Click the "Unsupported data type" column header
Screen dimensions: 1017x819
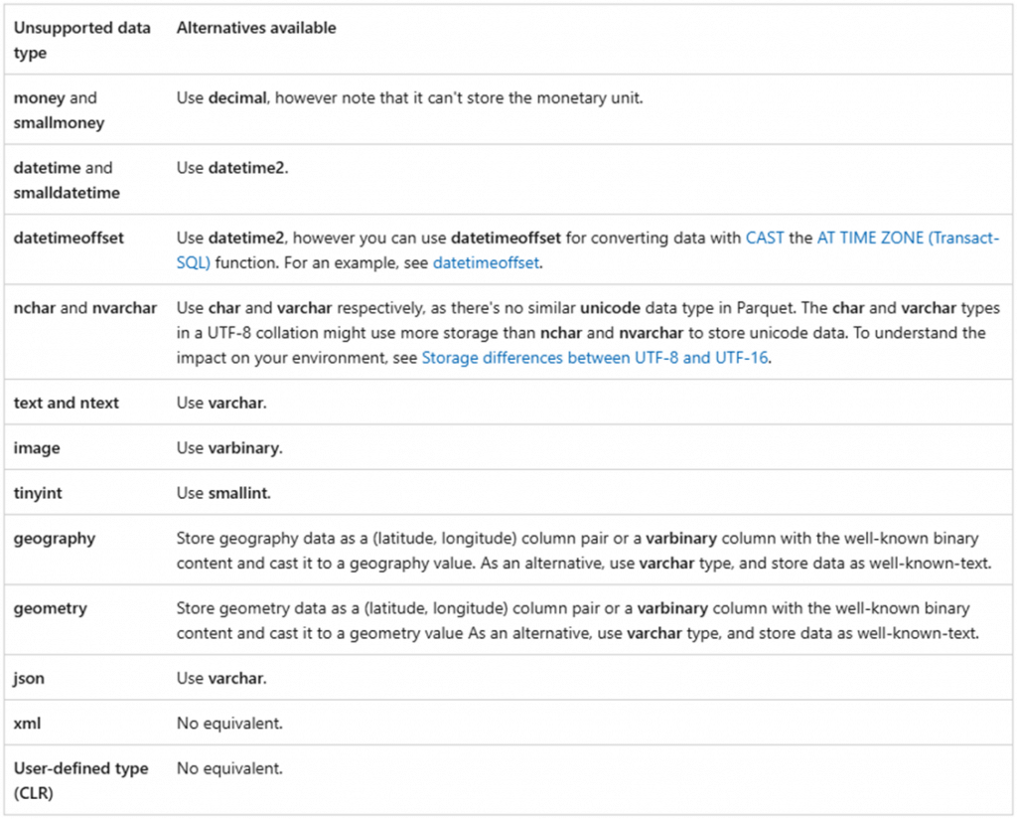pyautogui.click(x=82, y=41)
